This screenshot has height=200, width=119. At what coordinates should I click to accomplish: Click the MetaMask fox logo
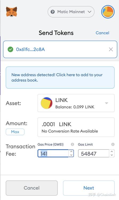pos(11,12)
